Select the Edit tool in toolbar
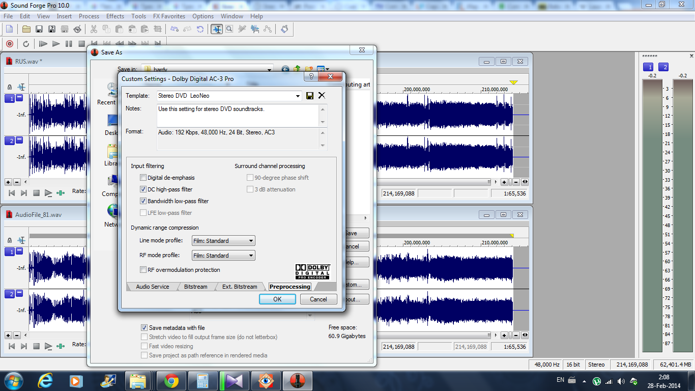Screen dimensions: 695x391 [217, 29]
